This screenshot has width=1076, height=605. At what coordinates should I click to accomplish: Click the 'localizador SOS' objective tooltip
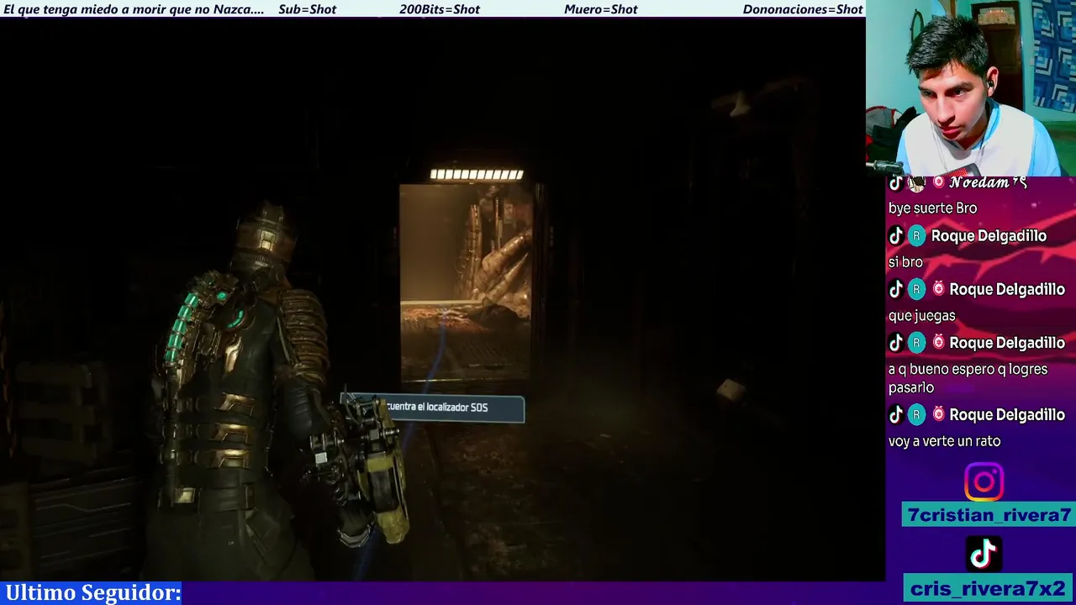(x=433, y=408)
